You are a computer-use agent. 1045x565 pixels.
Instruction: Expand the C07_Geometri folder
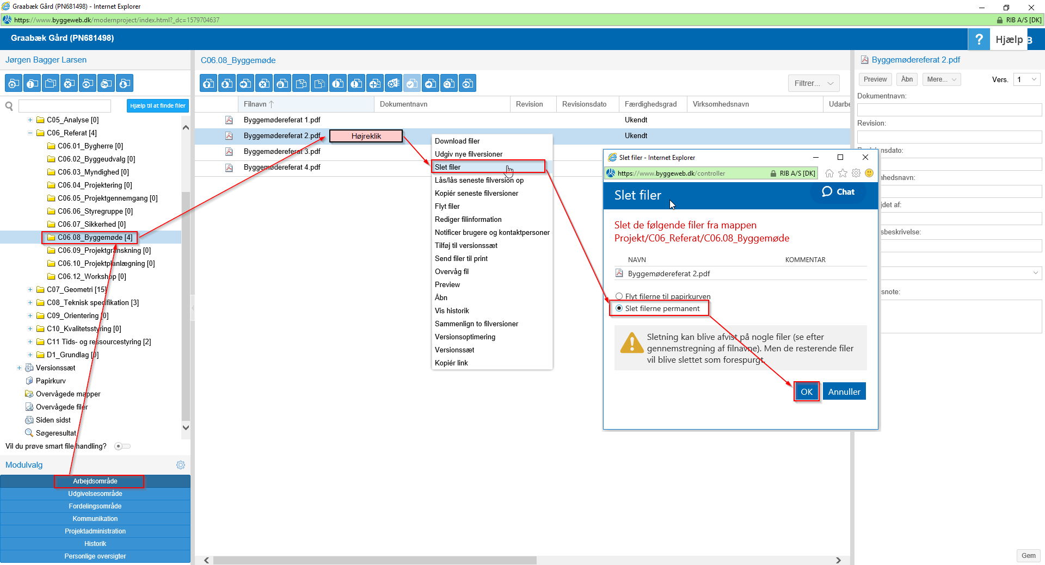coord(30,290)
